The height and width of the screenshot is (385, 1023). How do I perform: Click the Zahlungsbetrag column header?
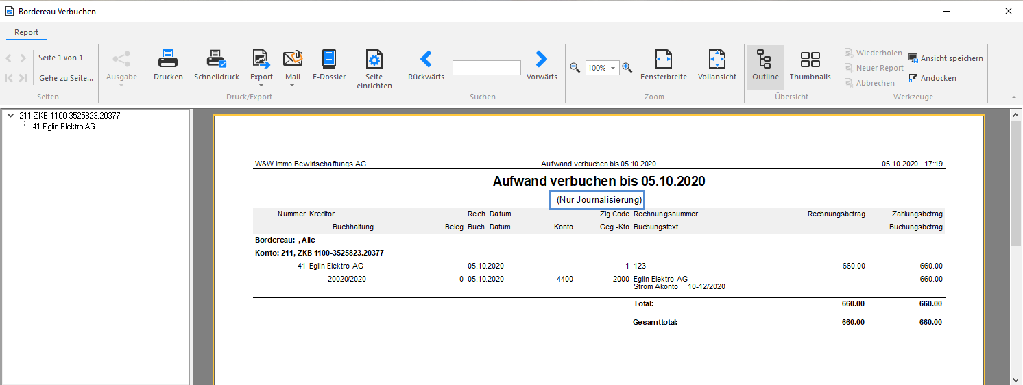917,214
